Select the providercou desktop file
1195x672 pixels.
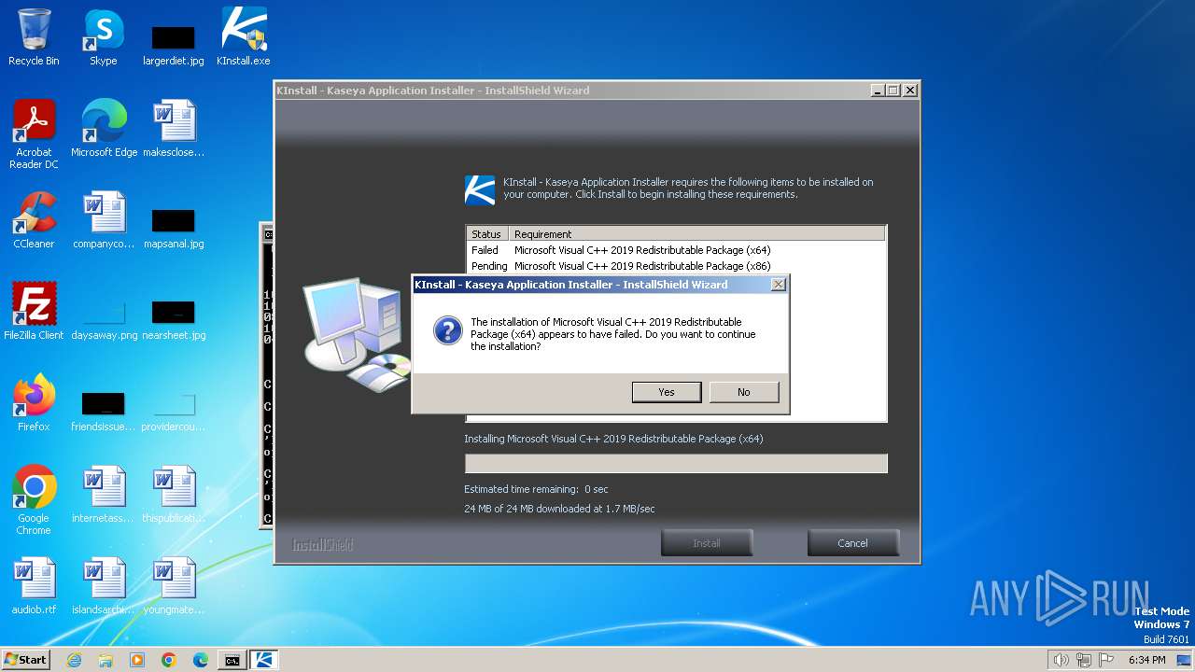click(x=174, y=411)
